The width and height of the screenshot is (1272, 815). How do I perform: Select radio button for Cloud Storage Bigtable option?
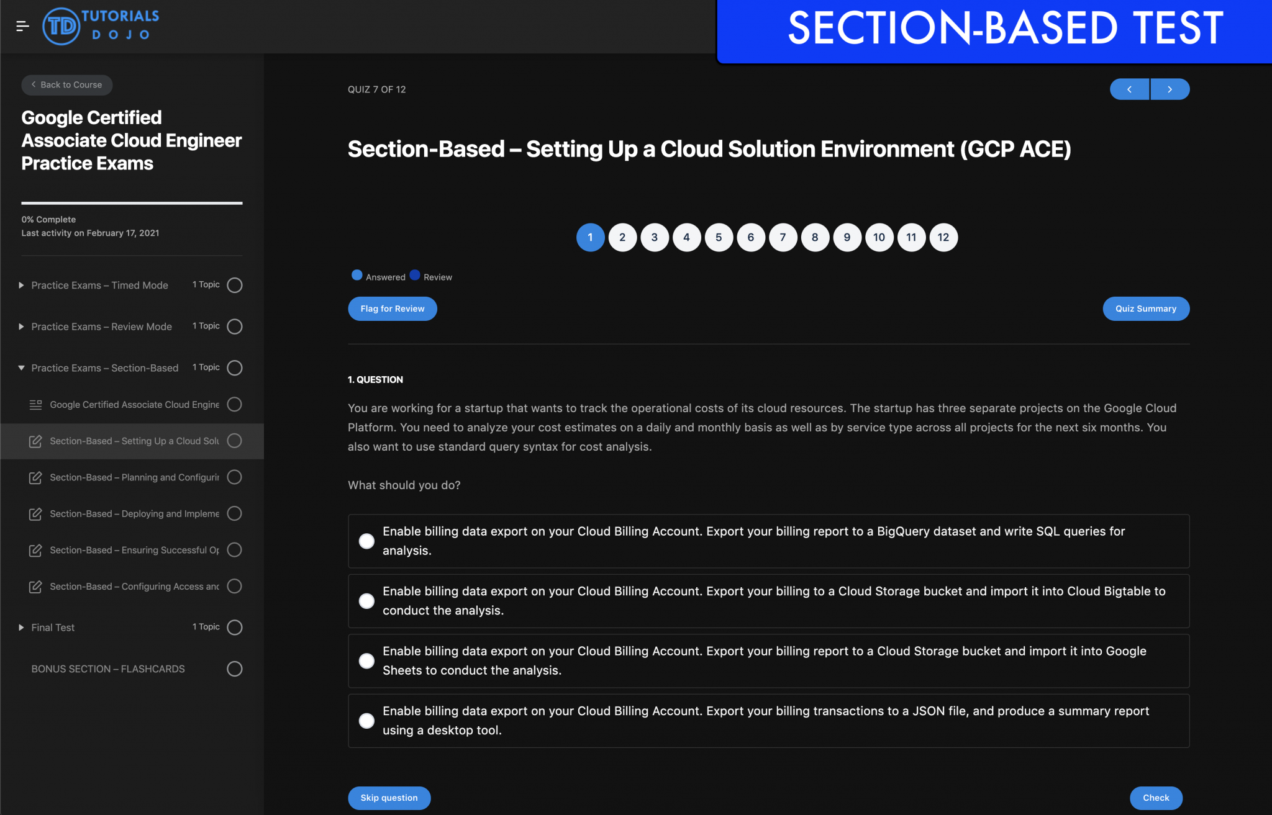click(366, 600)
